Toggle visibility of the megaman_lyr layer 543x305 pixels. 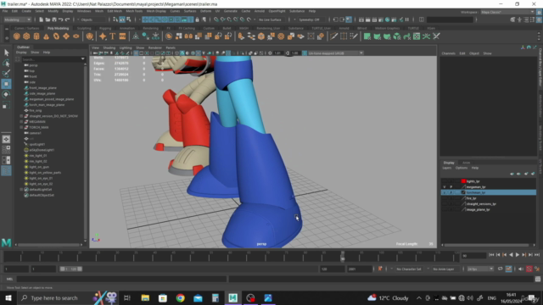(445, 186)
